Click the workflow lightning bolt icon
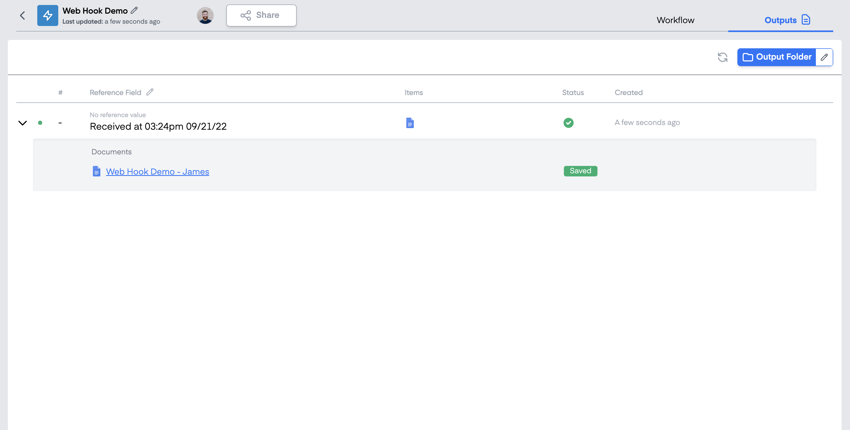 [x=48, y=15]
